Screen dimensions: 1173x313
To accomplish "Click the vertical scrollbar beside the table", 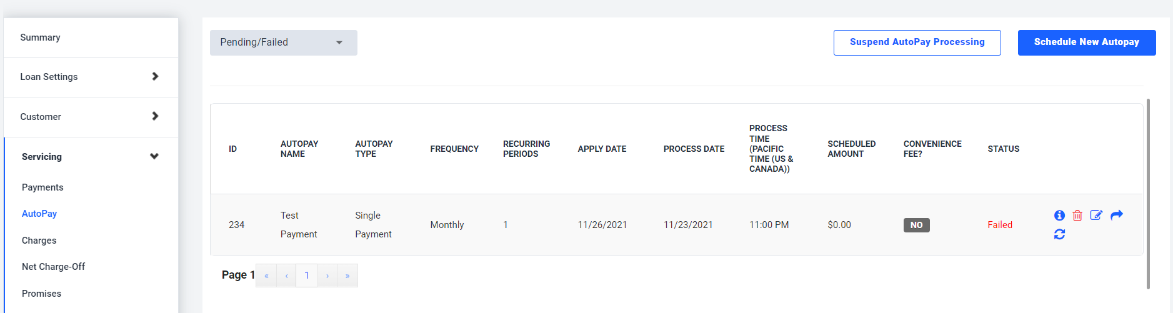I will tap(1149, 194).
